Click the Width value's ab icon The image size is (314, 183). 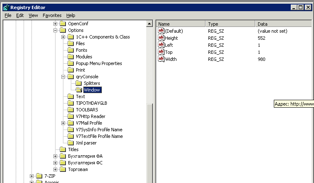click(161, 59)
